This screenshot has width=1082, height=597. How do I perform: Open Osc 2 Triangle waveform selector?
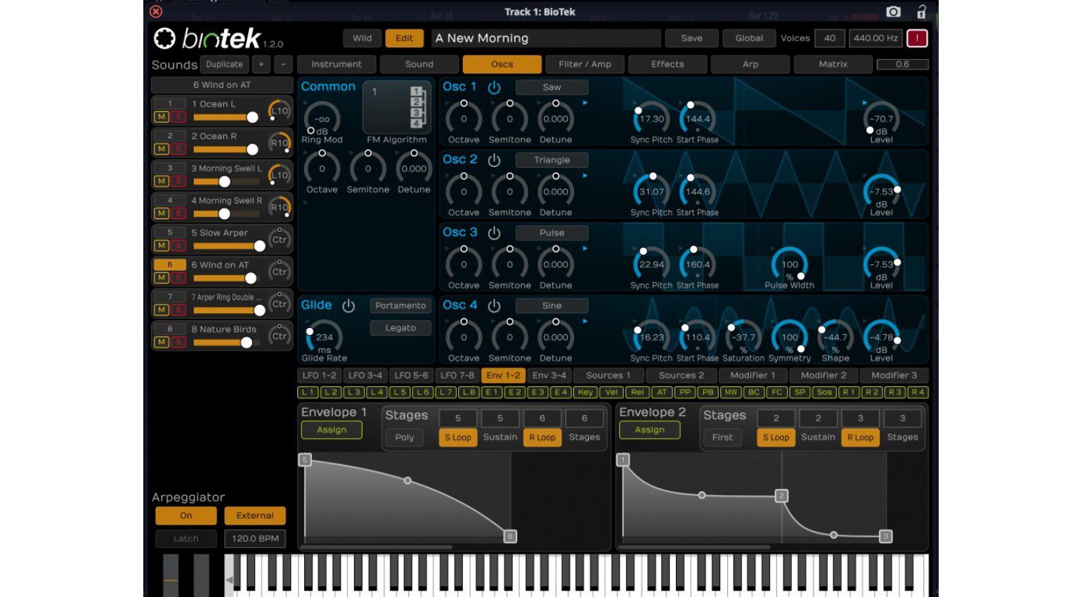pyautogui.click(x=552, y=160)
